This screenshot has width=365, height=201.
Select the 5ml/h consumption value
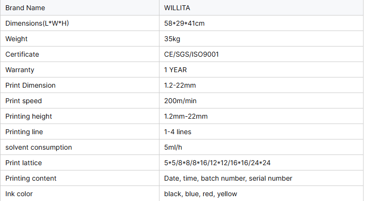(174, 147)
